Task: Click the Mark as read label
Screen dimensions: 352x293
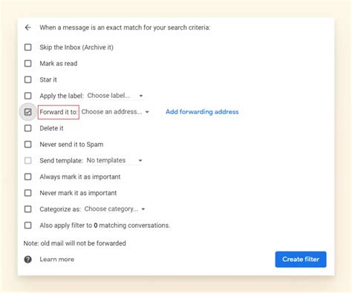Action: click(x=59, y=64)
